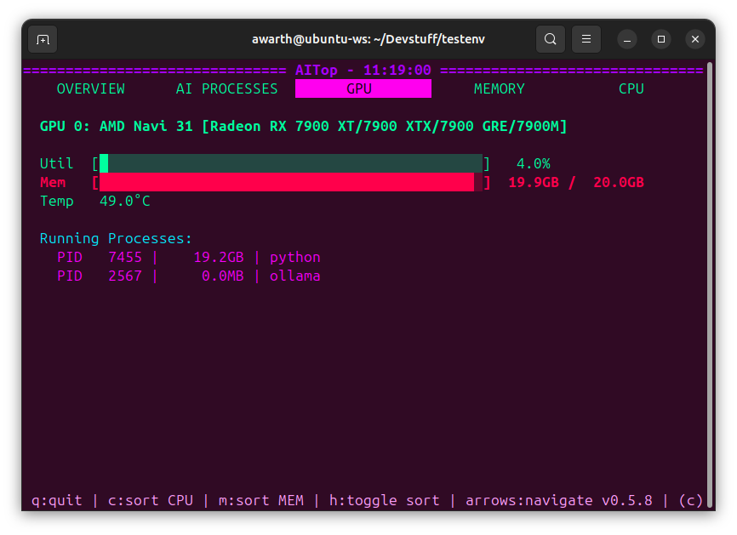The height and width of the screenshot is (535, 737).
Task: Click the h:toggle sort footer hint
Action: click(384, 501)
